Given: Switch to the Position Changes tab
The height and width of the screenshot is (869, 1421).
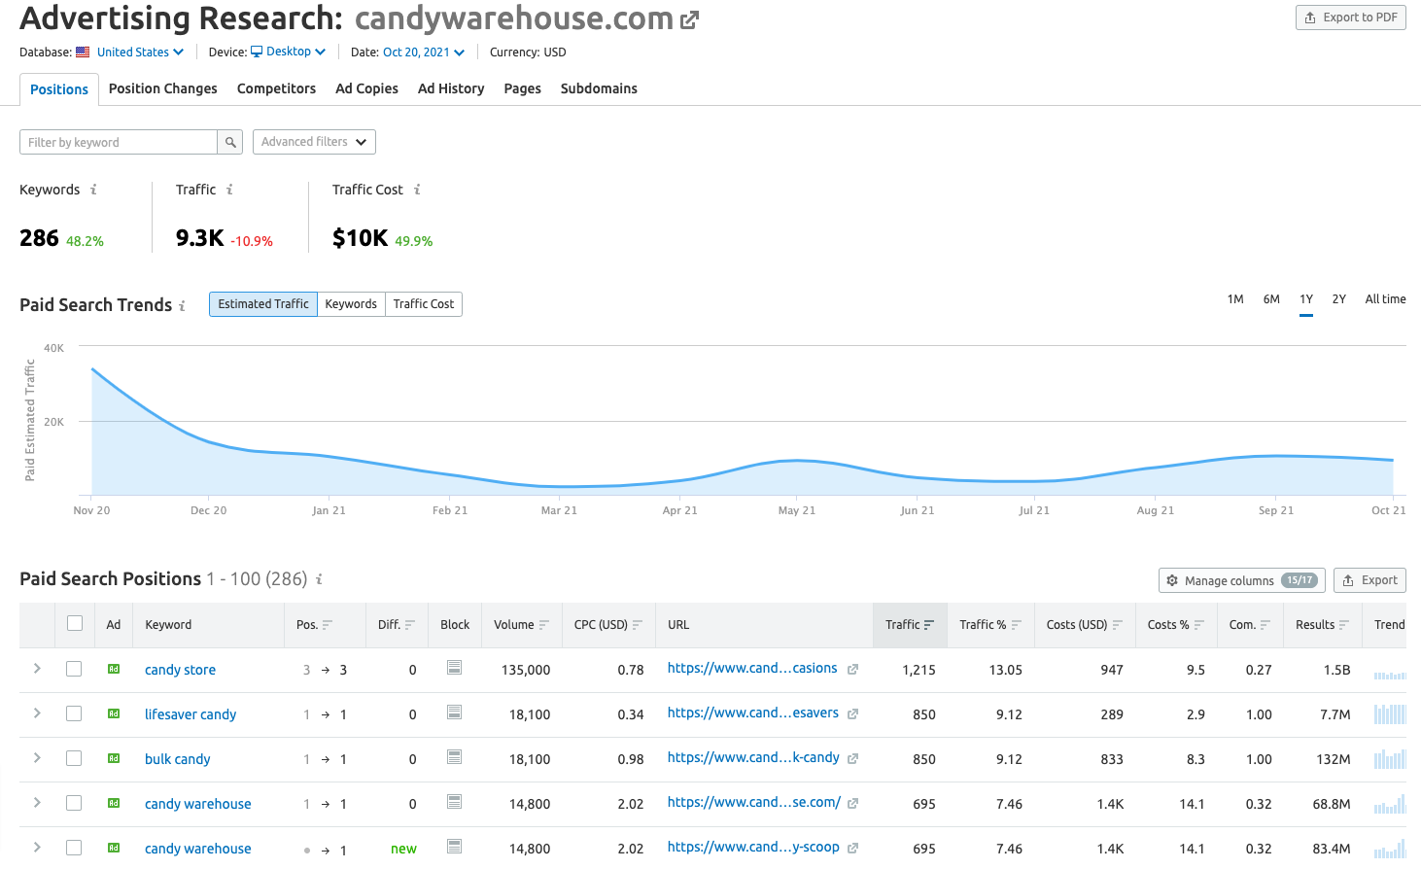Looking at the screenshot, I should 163,88.
